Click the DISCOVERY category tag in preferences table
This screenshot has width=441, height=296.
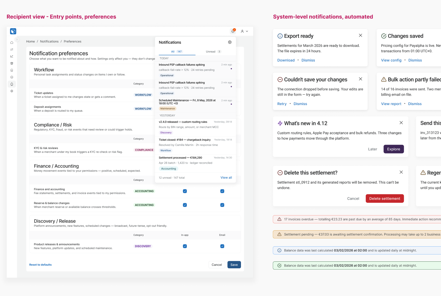(143, 246)
